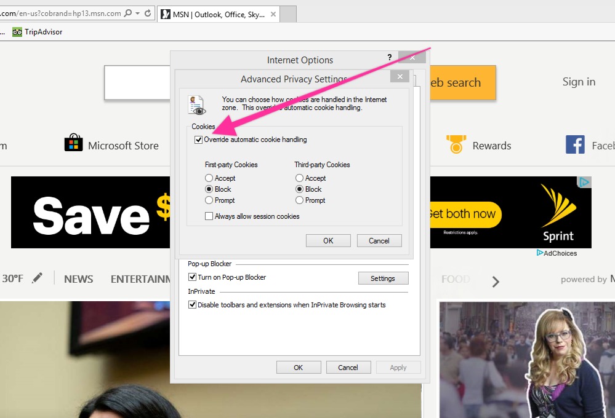
Task: Click the AdChoices icon on Sprint ad
Action: (584, 182)
